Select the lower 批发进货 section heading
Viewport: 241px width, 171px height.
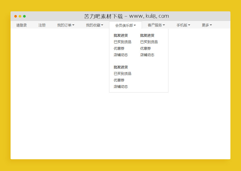click(120, 67)
